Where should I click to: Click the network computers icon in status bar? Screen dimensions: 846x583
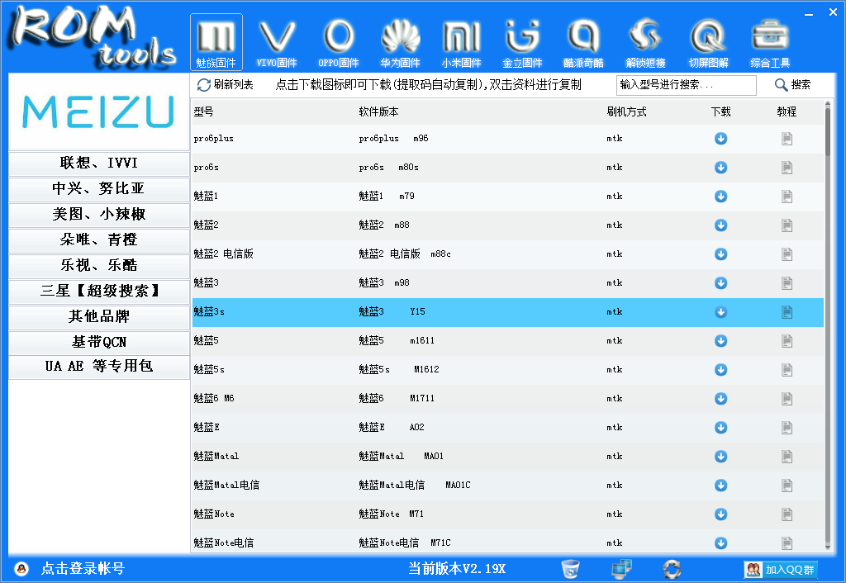pyautogui.click(x=621, y=568)
